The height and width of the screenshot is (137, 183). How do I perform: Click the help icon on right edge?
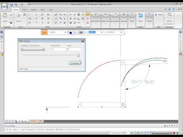pyautogui.click(x=180, y=32)
